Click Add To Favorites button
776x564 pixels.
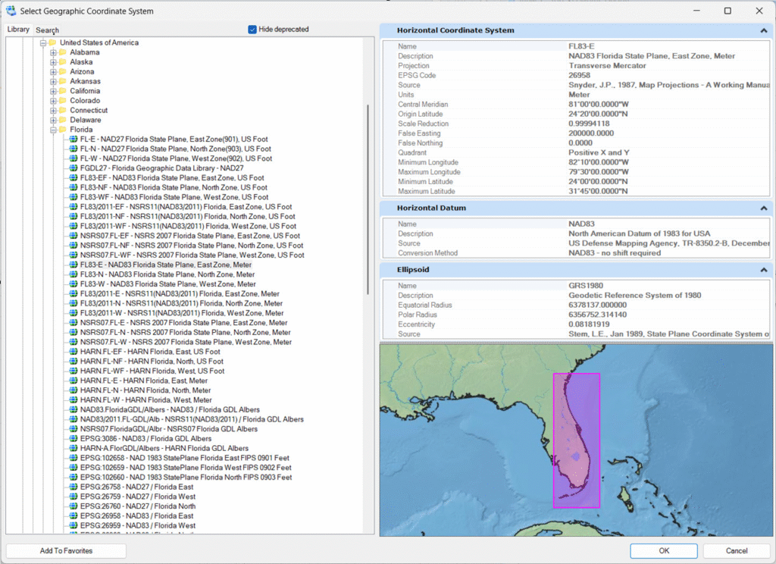click(67, 550)
